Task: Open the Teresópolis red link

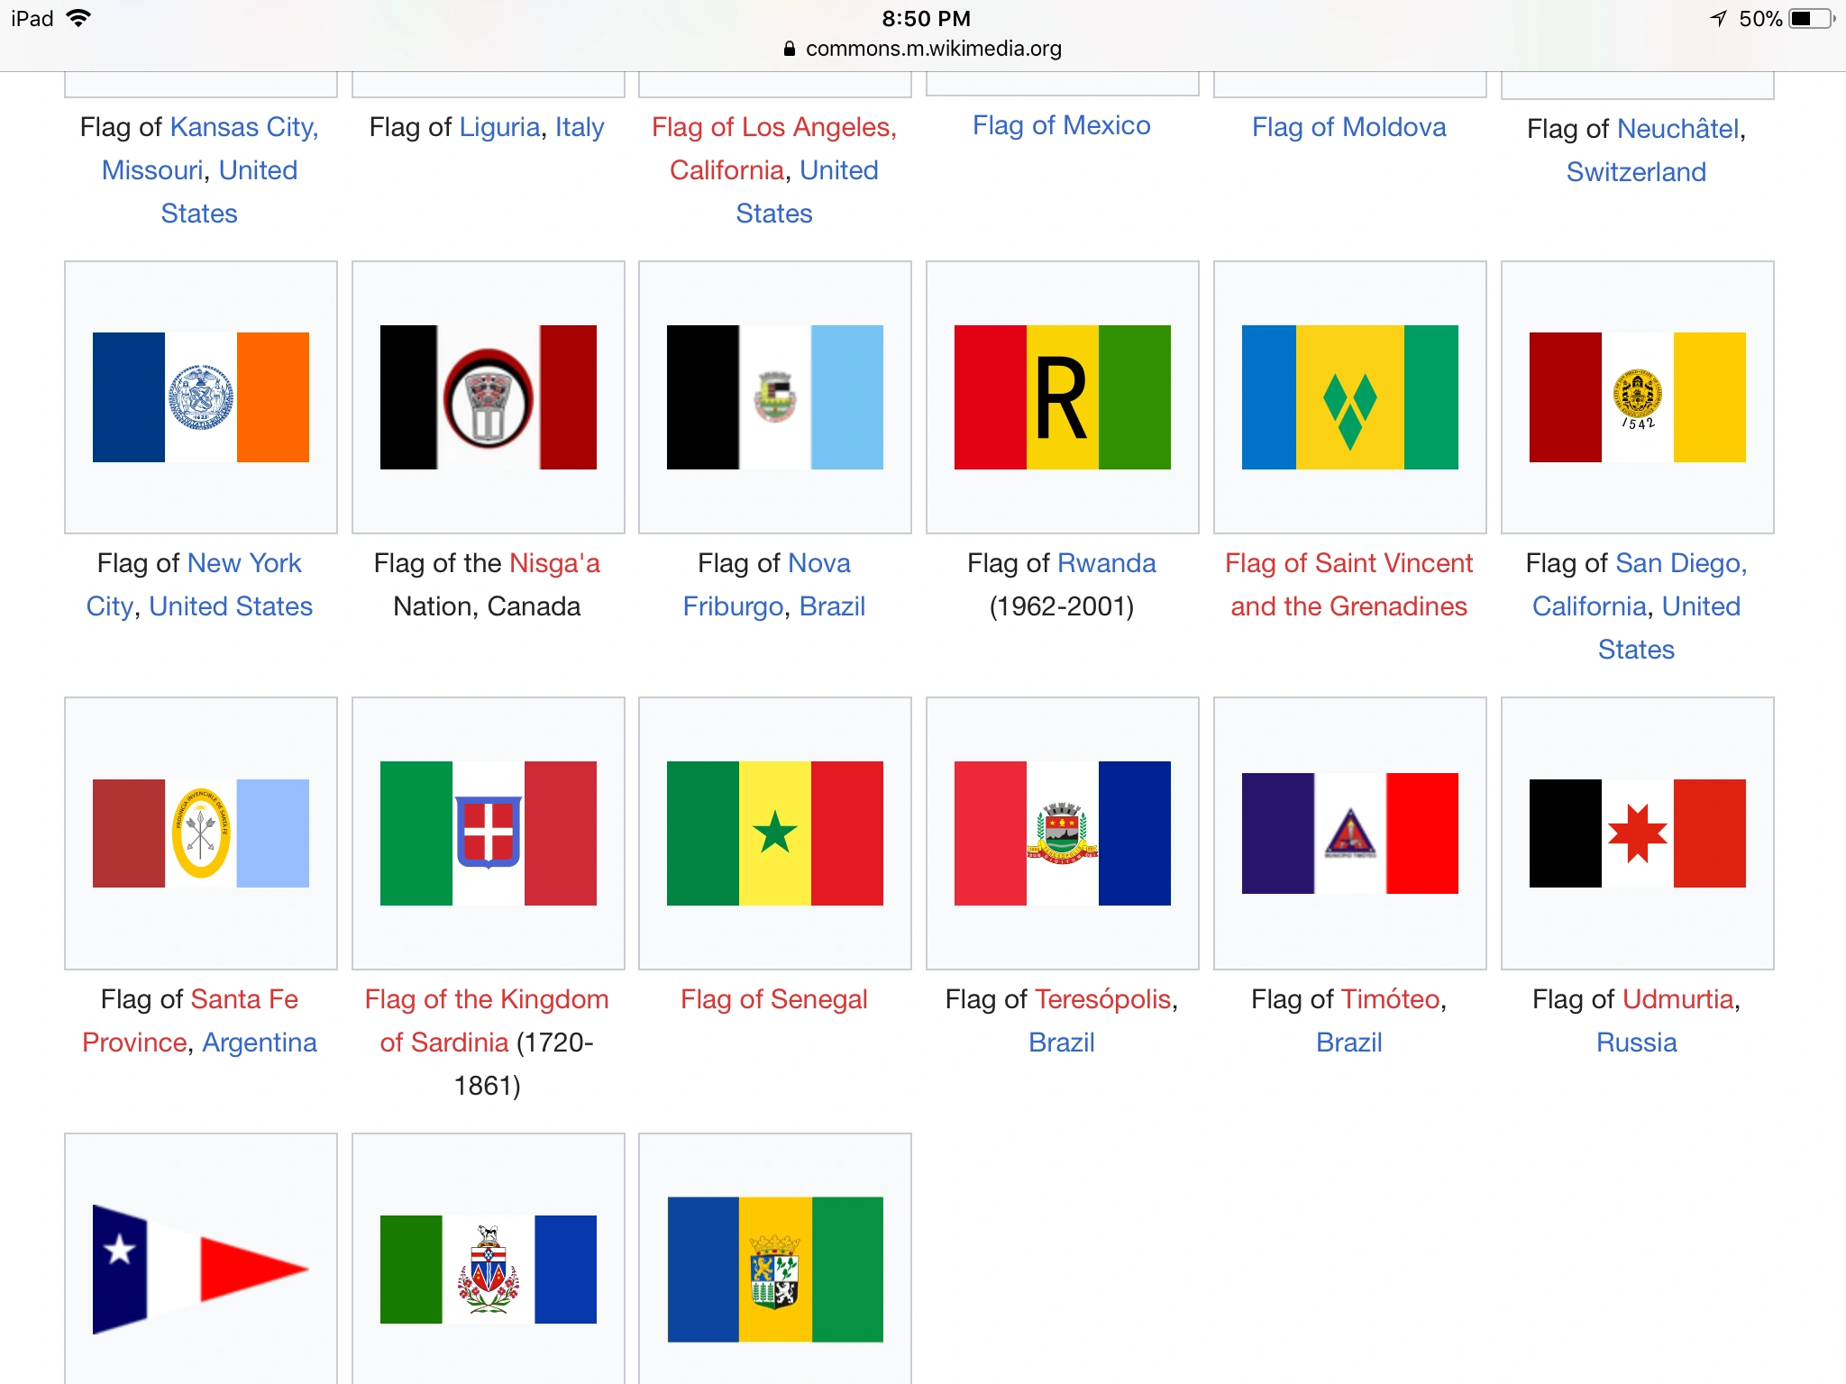Action: (1102, 999)
